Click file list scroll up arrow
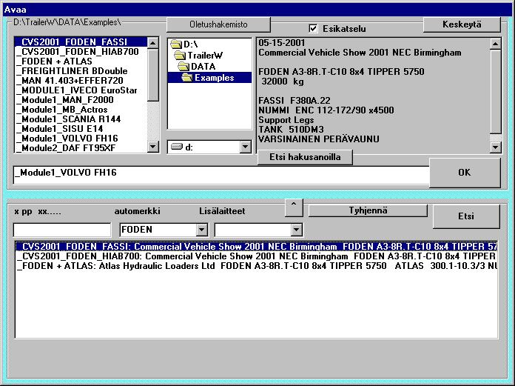The image size is (515, 386). [153, 43]
